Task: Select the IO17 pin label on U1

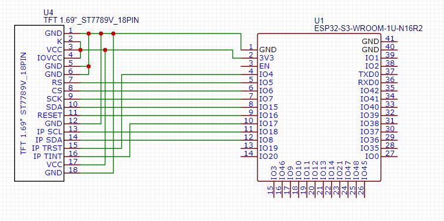Action: 268,123
